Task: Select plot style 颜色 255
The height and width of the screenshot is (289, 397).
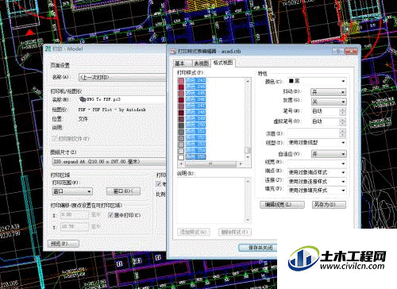Action: click(x=195, y=156)
